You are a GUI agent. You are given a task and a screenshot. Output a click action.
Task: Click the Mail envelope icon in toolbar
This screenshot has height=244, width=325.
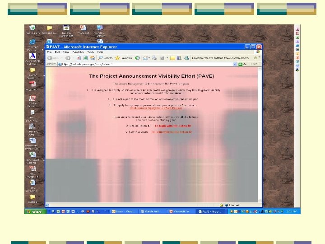click(x=145, y=58)
